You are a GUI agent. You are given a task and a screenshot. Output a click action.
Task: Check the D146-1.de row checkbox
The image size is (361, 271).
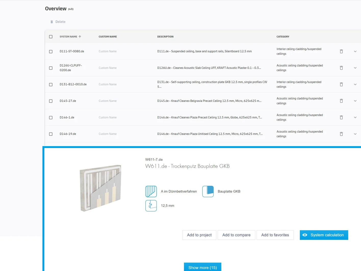(x=51, y=118)
